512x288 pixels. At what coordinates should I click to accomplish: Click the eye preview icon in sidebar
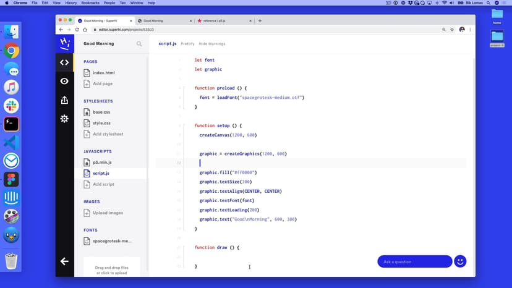(x=64, y=81)
